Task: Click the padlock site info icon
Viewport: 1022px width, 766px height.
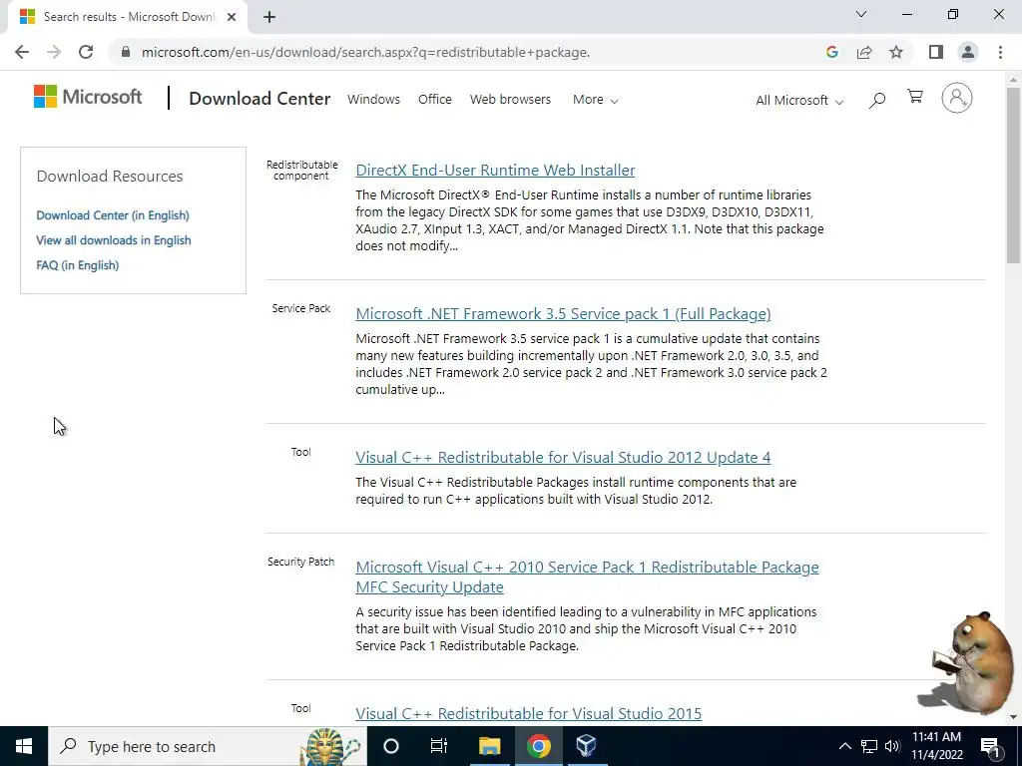Action: click(126, 52)
